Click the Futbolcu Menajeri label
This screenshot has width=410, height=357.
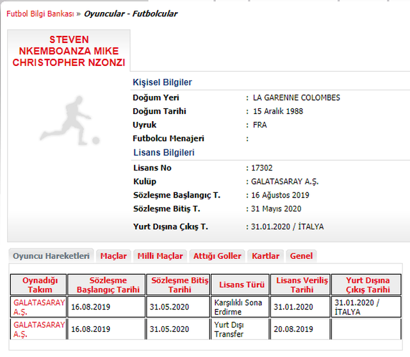click(168, 138)
